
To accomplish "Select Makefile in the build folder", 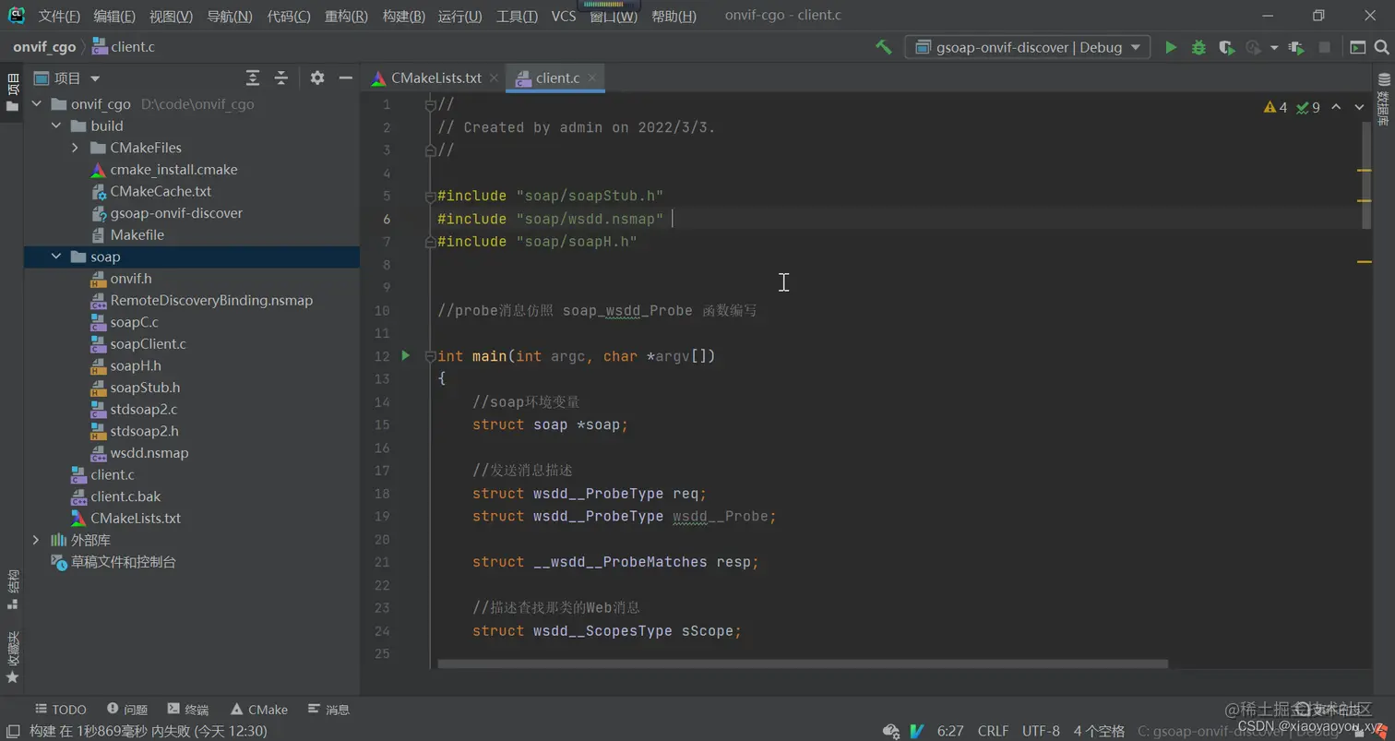I will click(x=137, y=234).
